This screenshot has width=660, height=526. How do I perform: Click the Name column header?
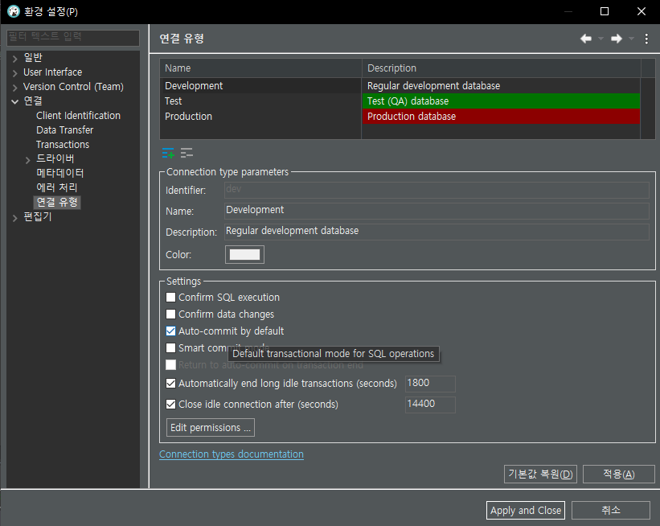point(260,68)
